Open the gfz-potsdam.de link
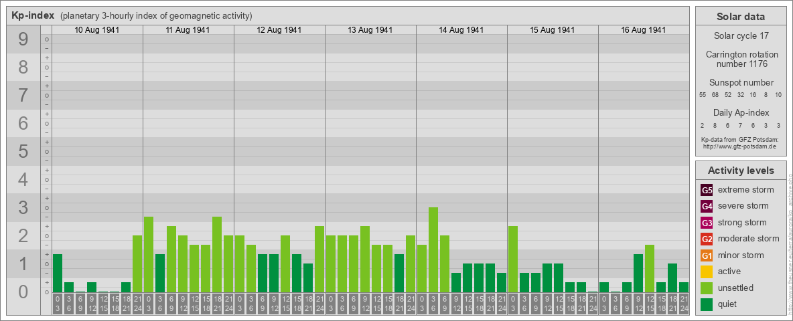 tap(740, 146)
